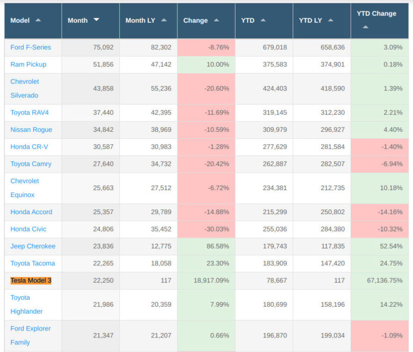Click the highlighted Tesla Model 3 link
Viewport: 413px width, 352px height.
(31, 280)
